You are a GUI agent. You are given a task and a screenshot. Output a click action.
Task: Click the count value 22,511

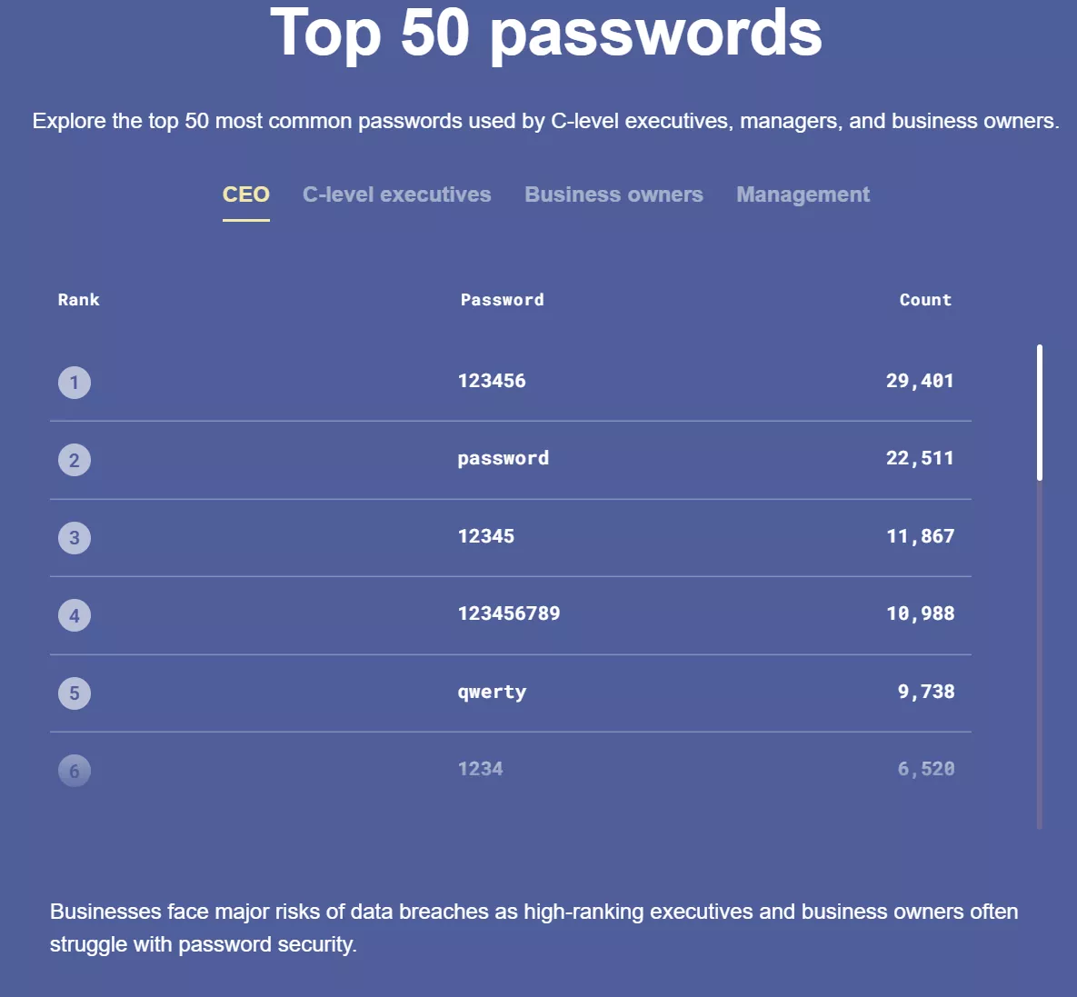click(920, 458)
